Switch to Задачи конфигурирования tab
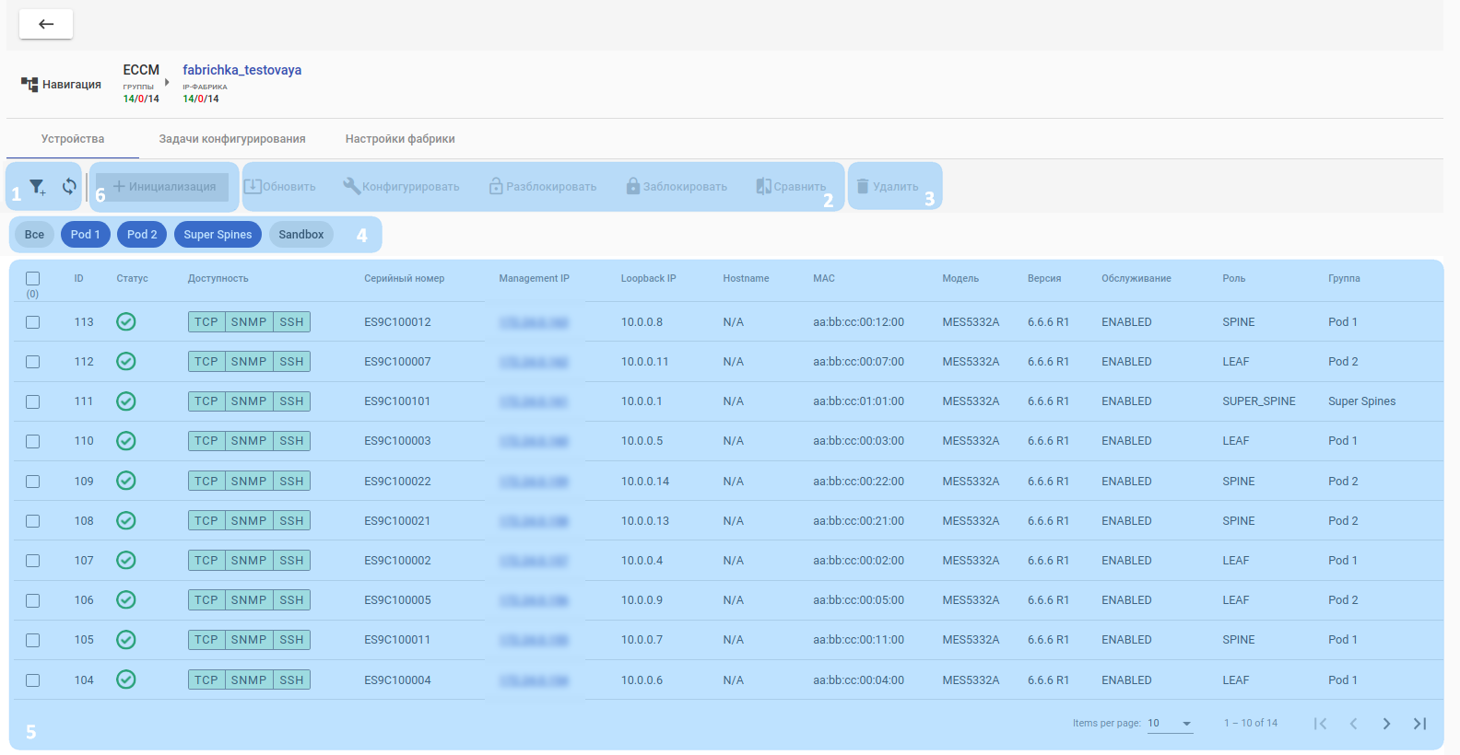Viewport: 1460px width, 755px height. pyautogui.click(x=232, y=139)
